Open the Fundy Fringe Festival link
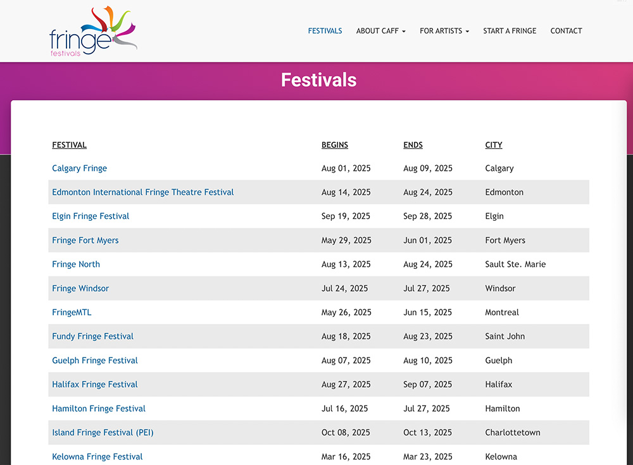Image resolution: width=633 pixels, height=465 pixels. (92, 336)
